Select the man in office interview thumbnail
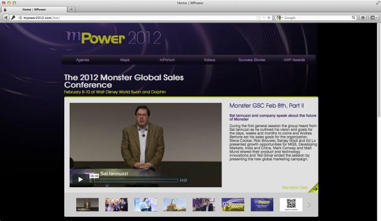Viewport: 381px width, 221px height. click(x=204, y=204)
